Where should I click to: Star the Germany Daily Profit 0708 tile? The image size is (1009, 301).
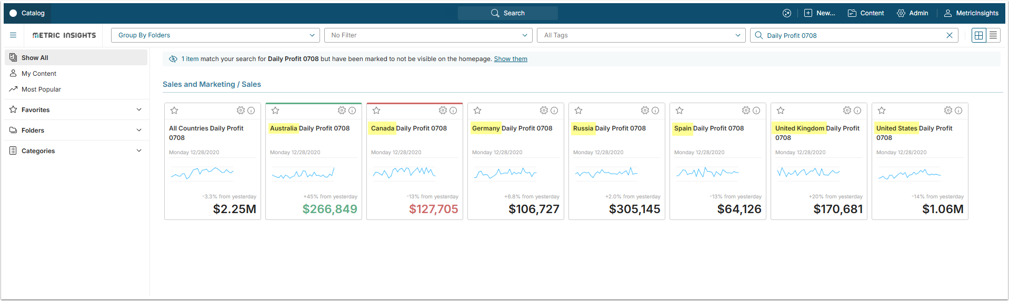tap(477, 111)
